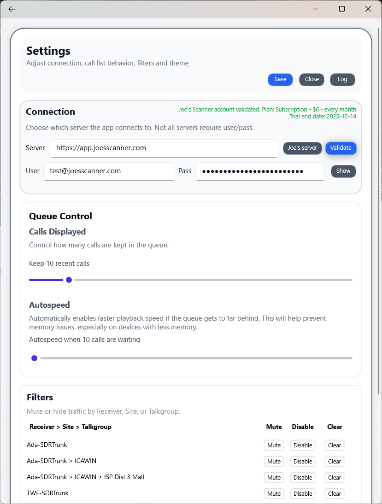
Task: Focus the User email field
Action: (x=109, y=171)
